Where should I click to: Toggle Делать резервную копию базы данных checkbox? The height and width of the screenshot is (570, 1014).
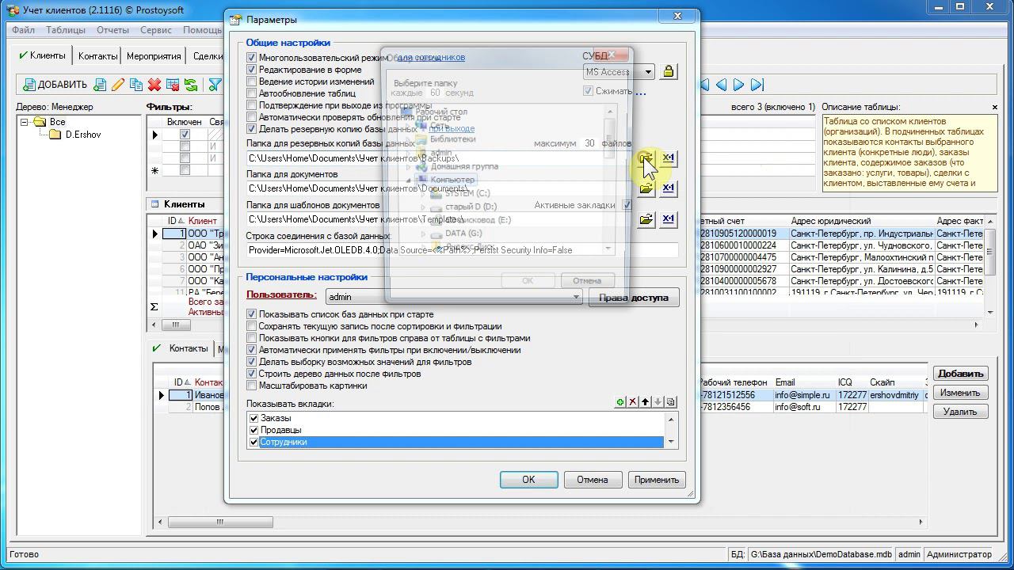[252, 129]
